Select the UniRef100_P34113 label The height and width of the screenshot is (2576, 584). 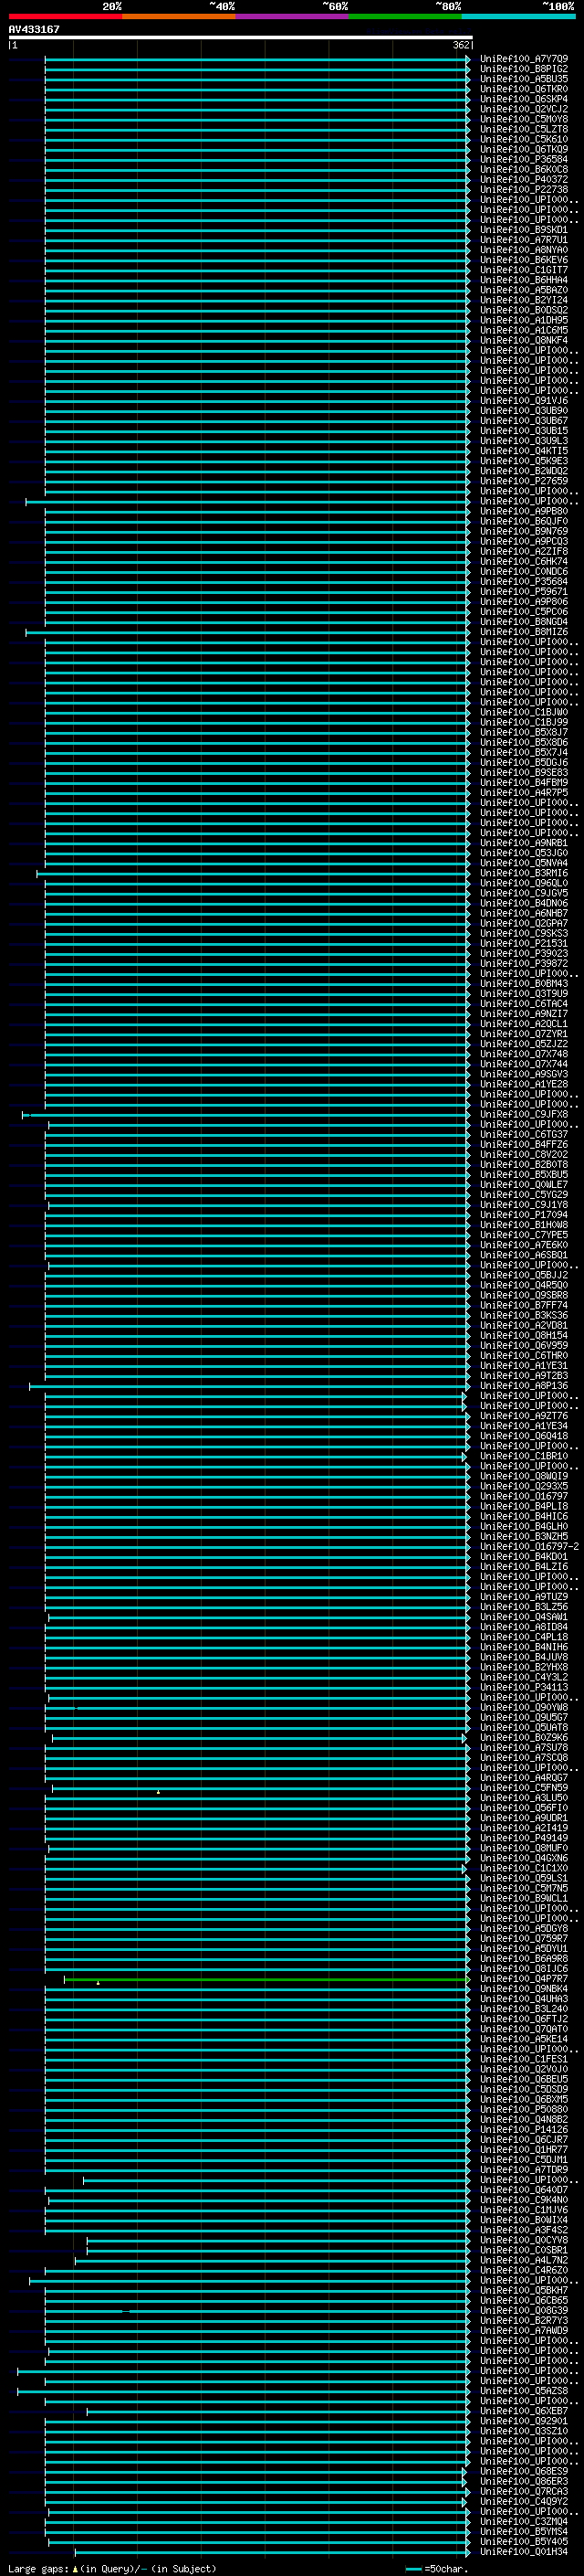click(523, 1687)
